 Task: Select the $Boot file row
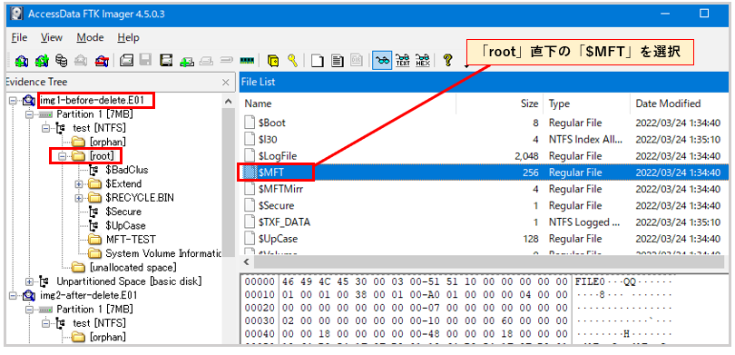coord(485,123)
